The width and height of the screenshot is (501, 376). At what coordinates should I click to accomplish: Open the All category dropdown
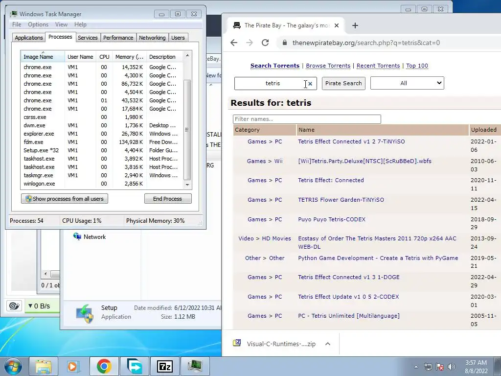point(407,83)
